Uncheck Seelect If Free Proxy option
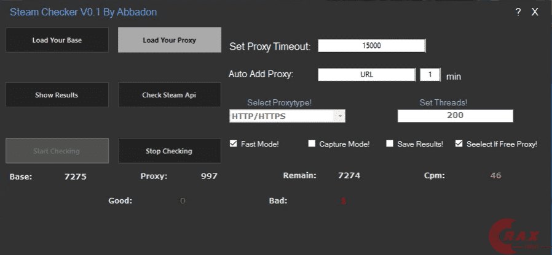Screen dimensions: 552x255 point(459,143)
